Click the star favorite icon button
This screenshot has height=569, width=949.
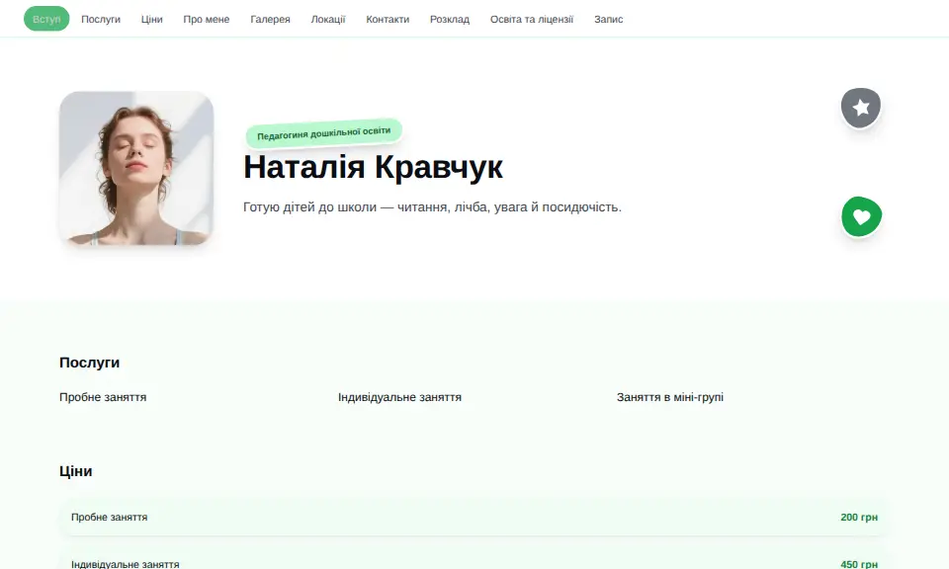point(861,108)
